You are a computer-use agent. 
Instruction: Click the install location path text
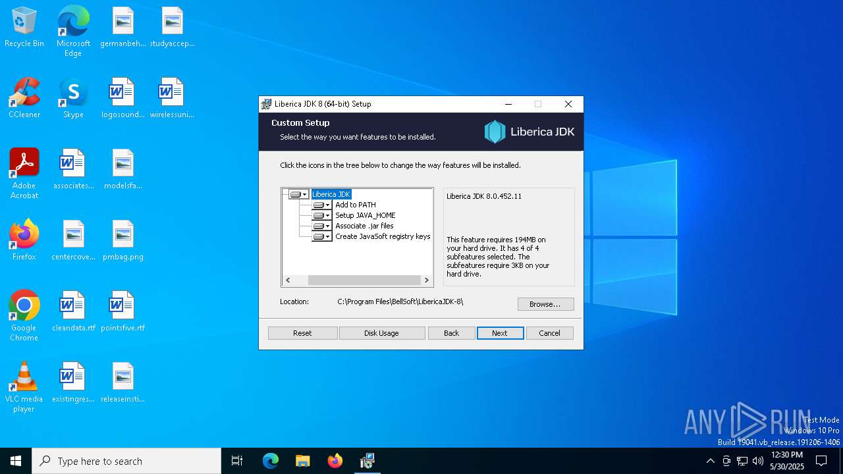point(400,302)
